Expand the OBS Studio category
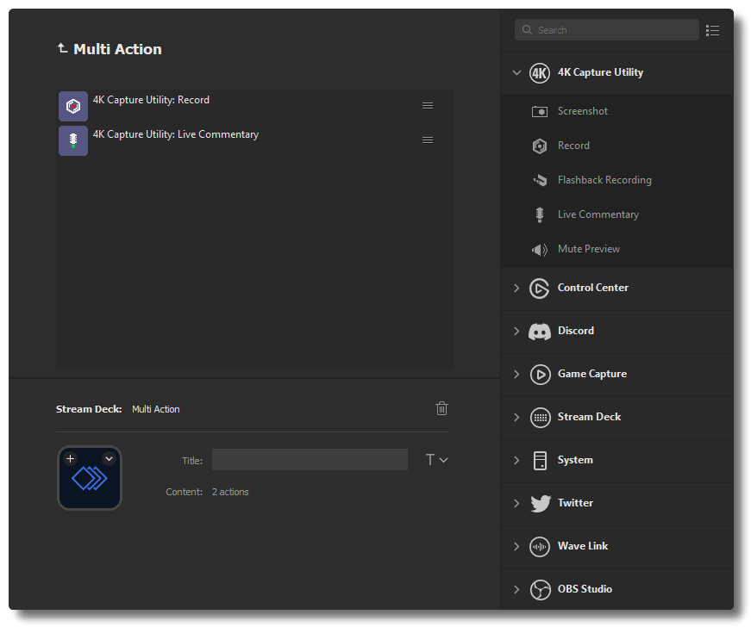The width and height of the screenshot is (751, 627). (516, 589)
